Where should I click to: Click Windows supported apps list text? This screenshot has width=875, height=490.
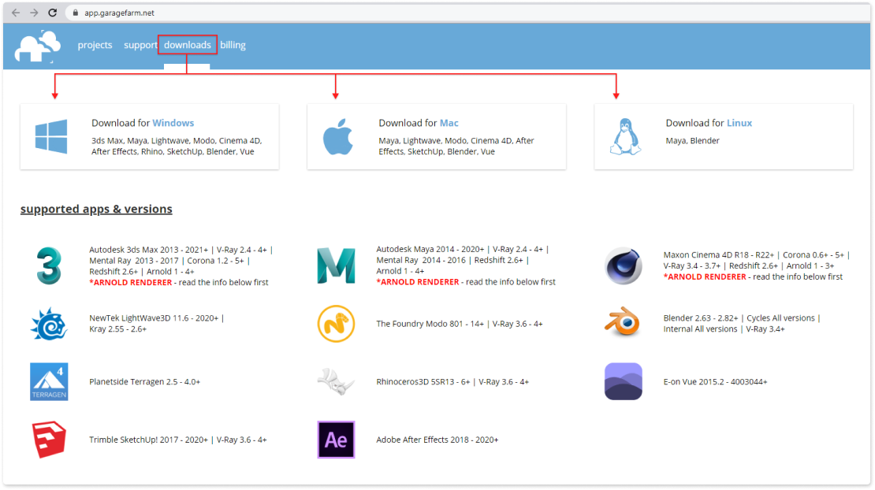[177, 146]
